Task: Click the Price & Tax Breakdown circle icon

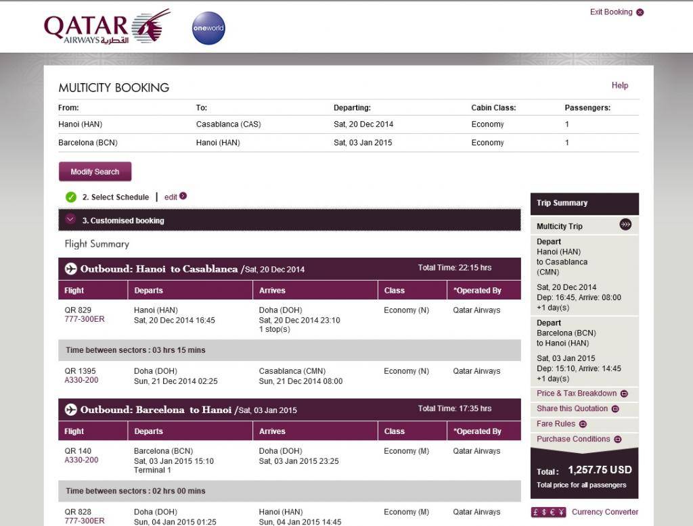Action: click(x=624, y=393)
